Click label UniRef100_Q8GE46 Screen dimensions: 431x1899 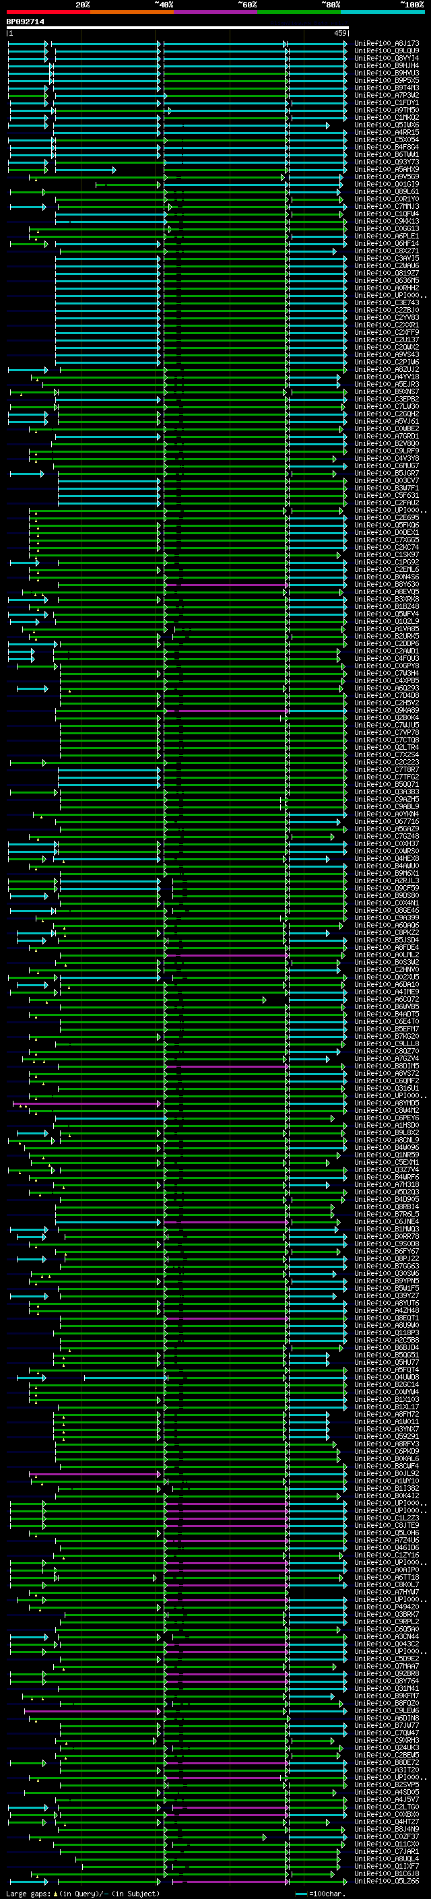(x=386, y=911)
